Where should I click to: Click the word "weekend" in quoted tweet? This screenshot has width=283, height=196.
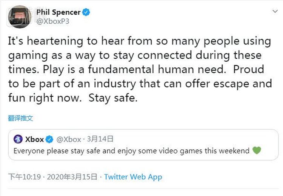click(236, 151)
